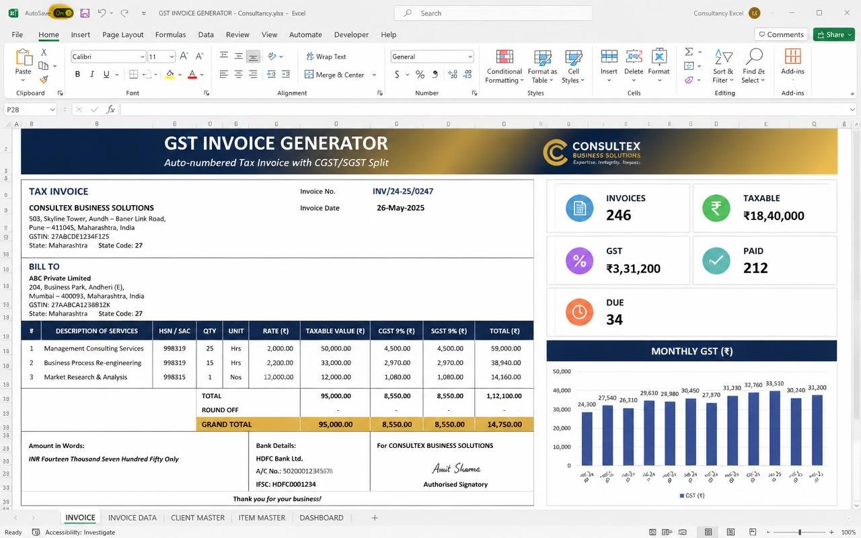Click the AutoSum sigma icon
The width and height of the screenshot is (861, 538).
coord(689,52)
